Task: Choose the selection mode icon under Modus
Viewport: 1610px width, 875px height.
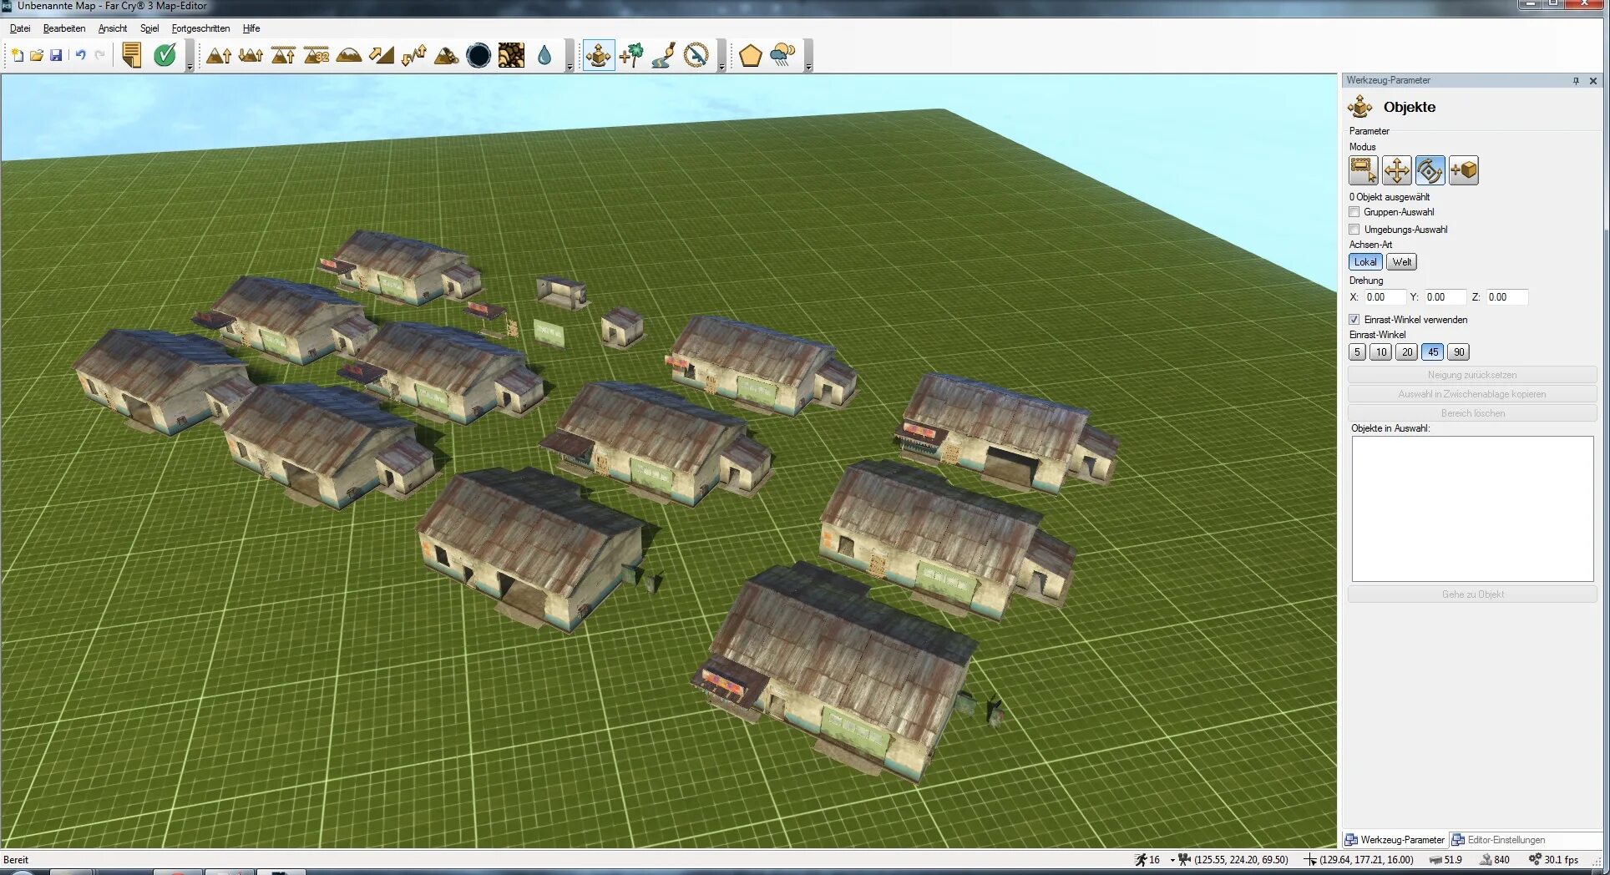Action: pyautogui.click(x=1363, y=170)
